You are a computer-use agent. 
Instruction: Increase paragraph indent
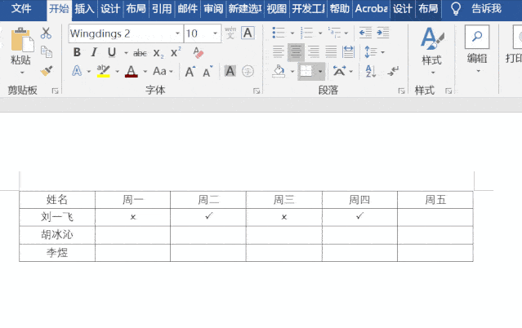(383, 33)
